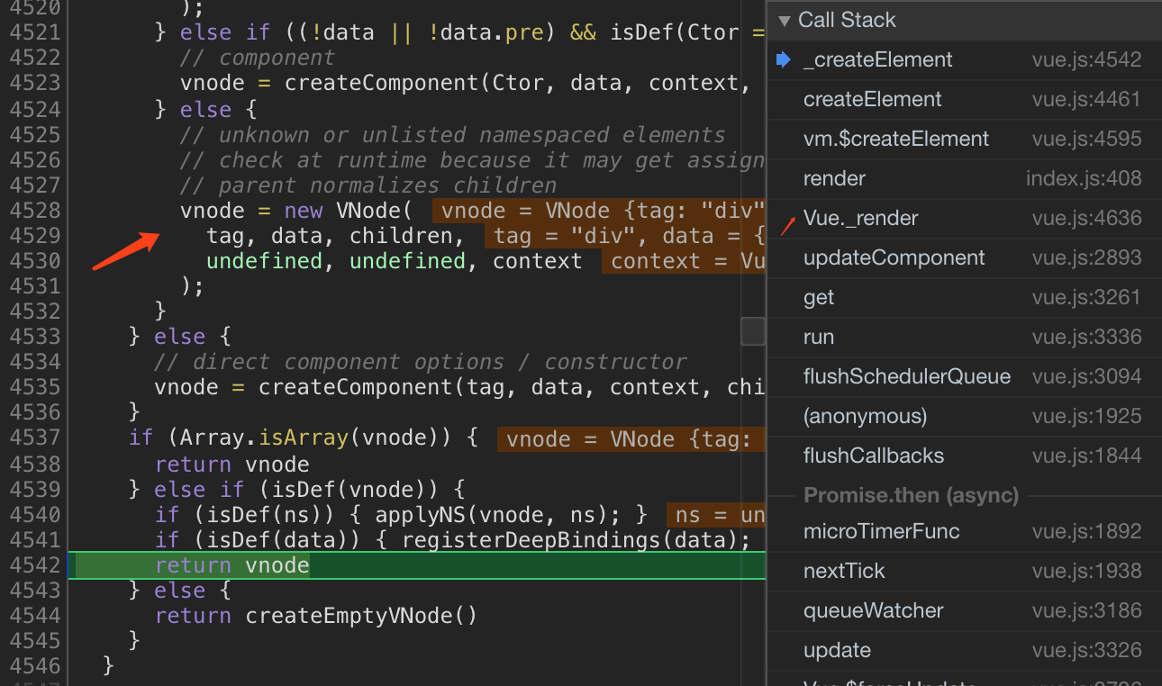Set breakpoint on line number 4542
The width and height of the screenshot is (1162, 686).
(x=34, y=565)
